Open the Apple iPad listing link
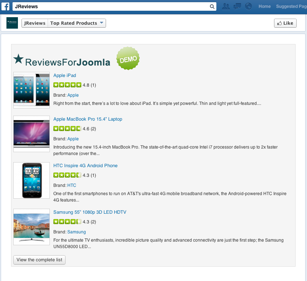 tap(64, 76)
